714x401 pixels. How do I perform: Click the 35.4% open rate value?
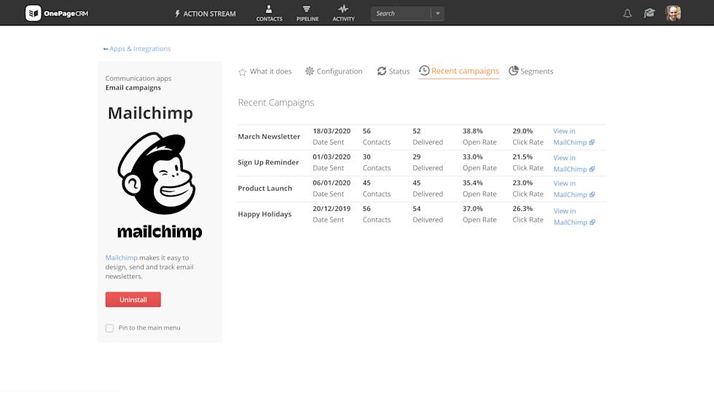(473, 183)
